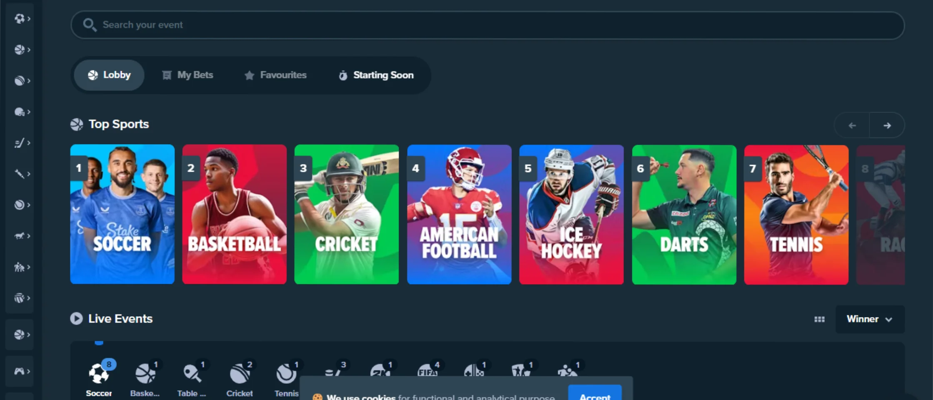
Task: Select the ice hockey icon in sidebar
Action: click(x=20, y=143)
